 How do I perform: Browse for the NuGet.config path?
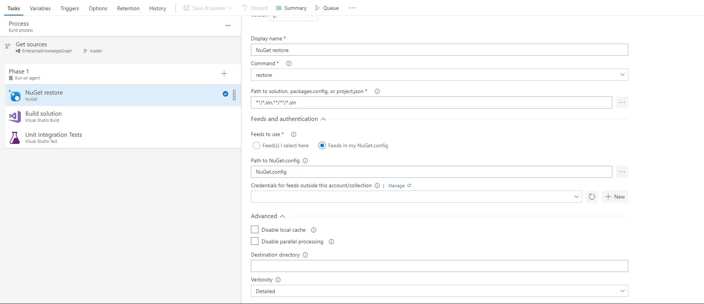click(x=622, y=172)
